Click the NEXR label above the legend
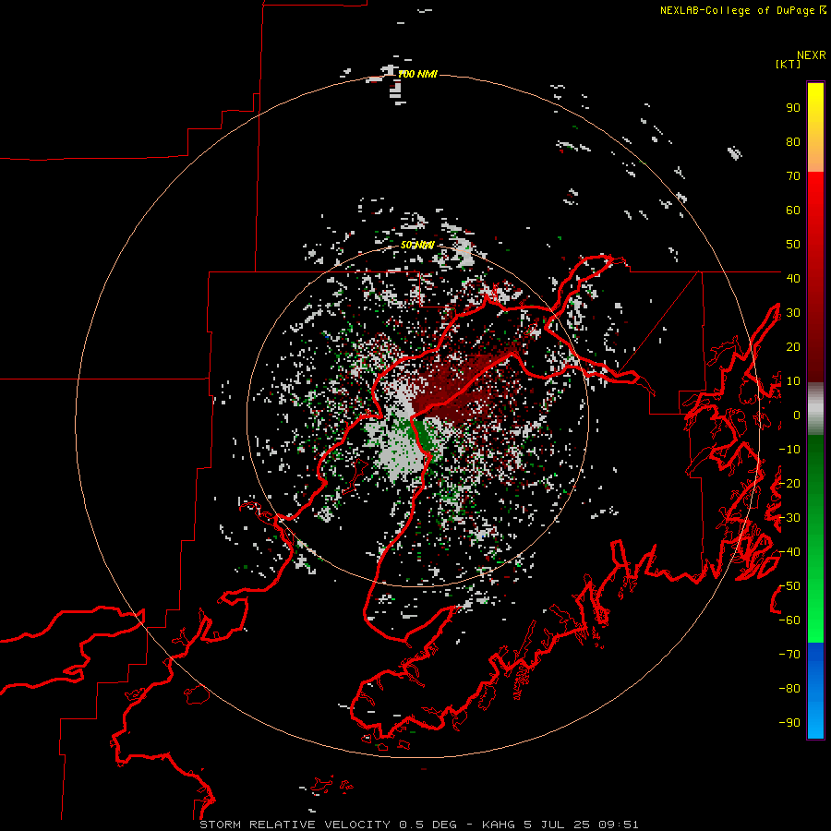This screenshot has height=831, width=831. click(x=812, y=55)
